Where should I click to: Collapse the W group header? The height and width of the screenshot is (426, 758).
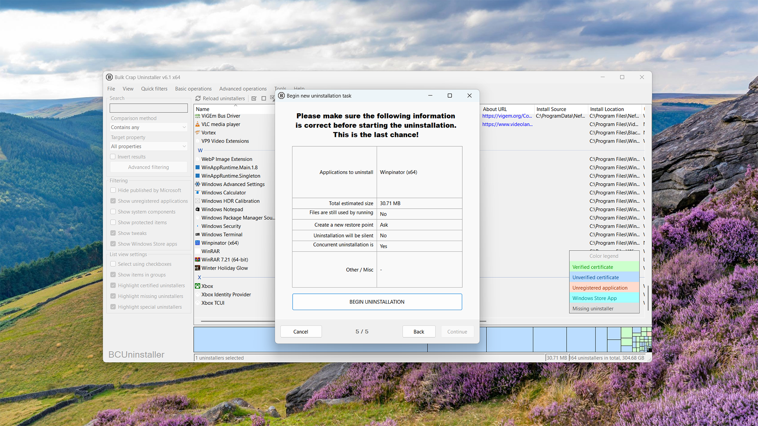[200, 150]
